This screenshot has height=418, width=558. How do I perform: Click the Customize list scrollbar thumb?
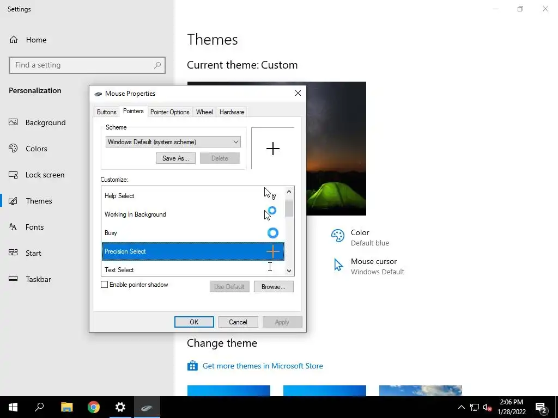289,208
